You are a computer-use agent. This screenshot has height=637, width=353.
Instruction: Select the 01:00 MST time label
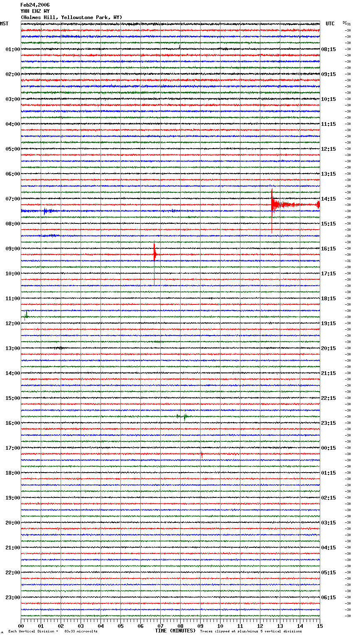tap(12, 49)
